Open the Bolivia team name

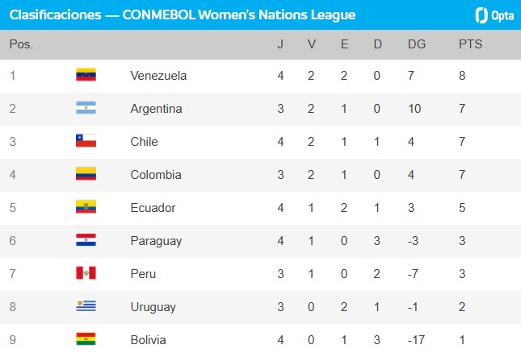tap(148, 339)
